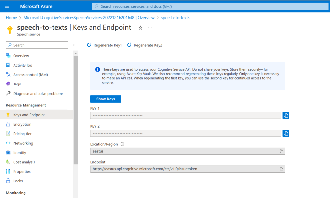Click the eastus region field
This screenshot has width=330, height=198.
[x=188, y=151]
